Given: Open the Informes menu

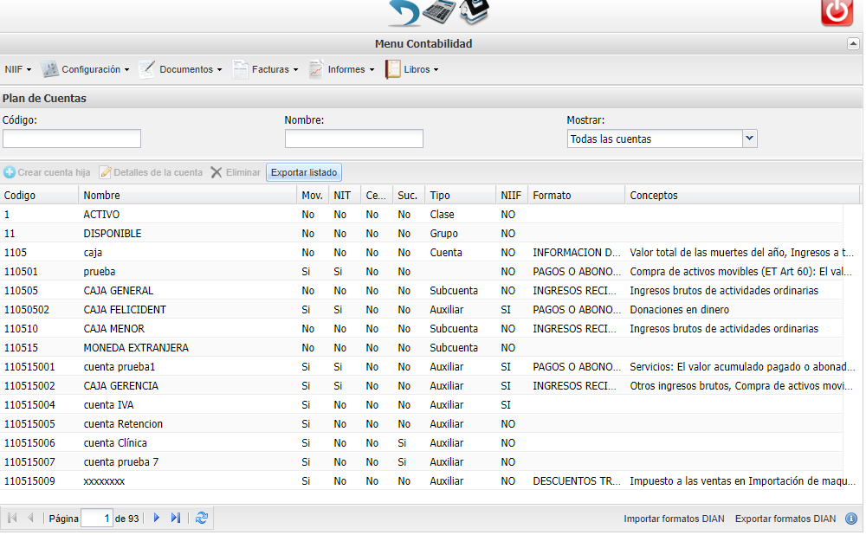Looking at the screenshot, I should (x=342, y=69).
